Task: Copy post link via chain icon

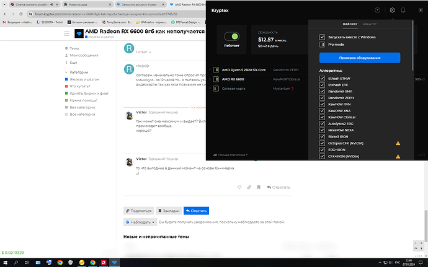Action: coord(249,187)
